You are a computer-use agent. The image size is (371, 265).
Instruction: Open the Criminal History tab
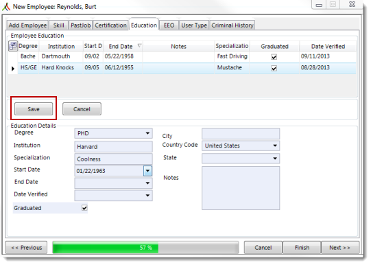[232, 25]
